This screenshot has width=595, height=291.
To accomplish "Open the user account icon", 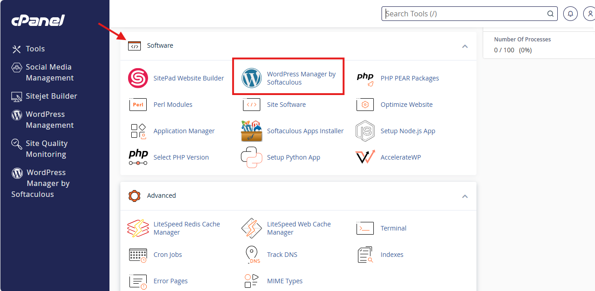I will tap(590, 14).
